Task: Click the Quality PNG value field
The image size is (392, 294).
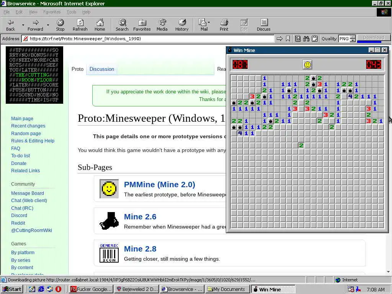Action: [x=344, y=39]
